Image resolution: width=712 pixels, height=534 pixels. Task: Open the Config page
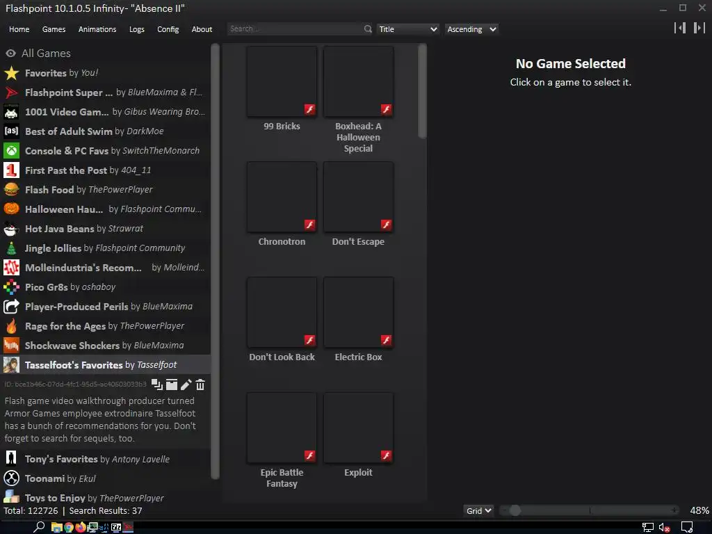(x=168, y=29)
